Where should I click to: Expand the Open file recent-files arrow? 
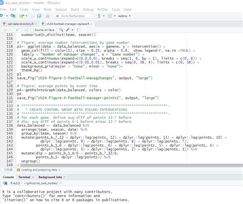pos(27,16)
